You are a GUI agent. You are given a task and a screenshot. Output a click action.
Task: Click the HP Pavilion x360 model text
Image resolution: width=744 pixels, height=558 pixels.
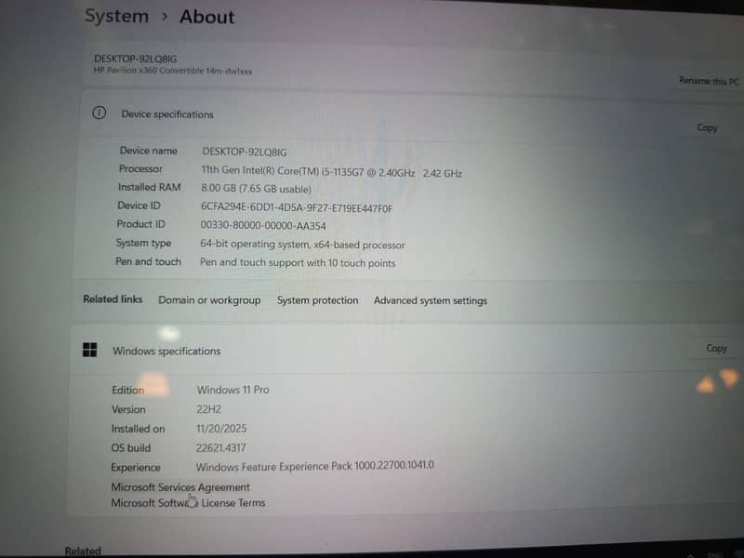(x=173, y=71)
